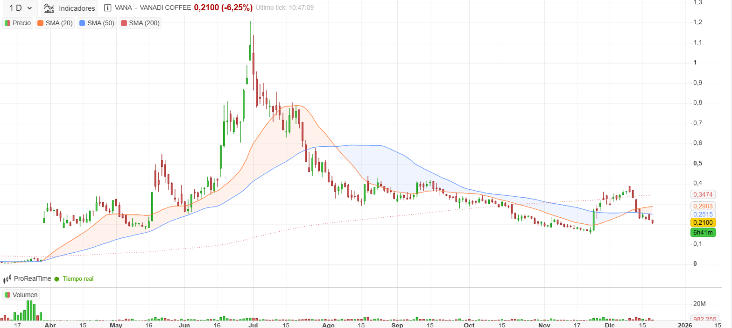Screen dimensions: 732x328
Task: Select the VANA - VANADI COFFEE ticker name
Action: point(153,8)
